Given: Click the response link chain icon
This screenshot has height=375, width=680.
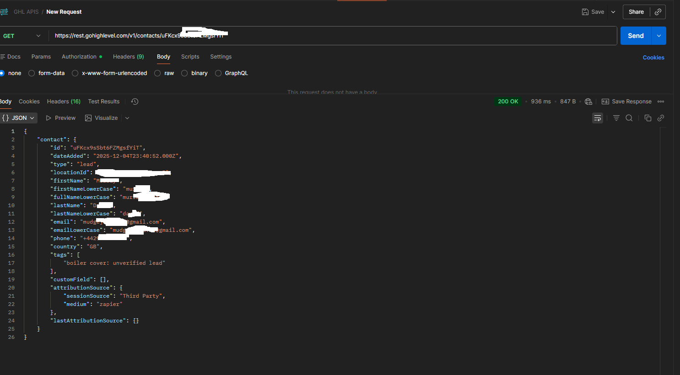Looking at the screenshot, I should 661,118.
